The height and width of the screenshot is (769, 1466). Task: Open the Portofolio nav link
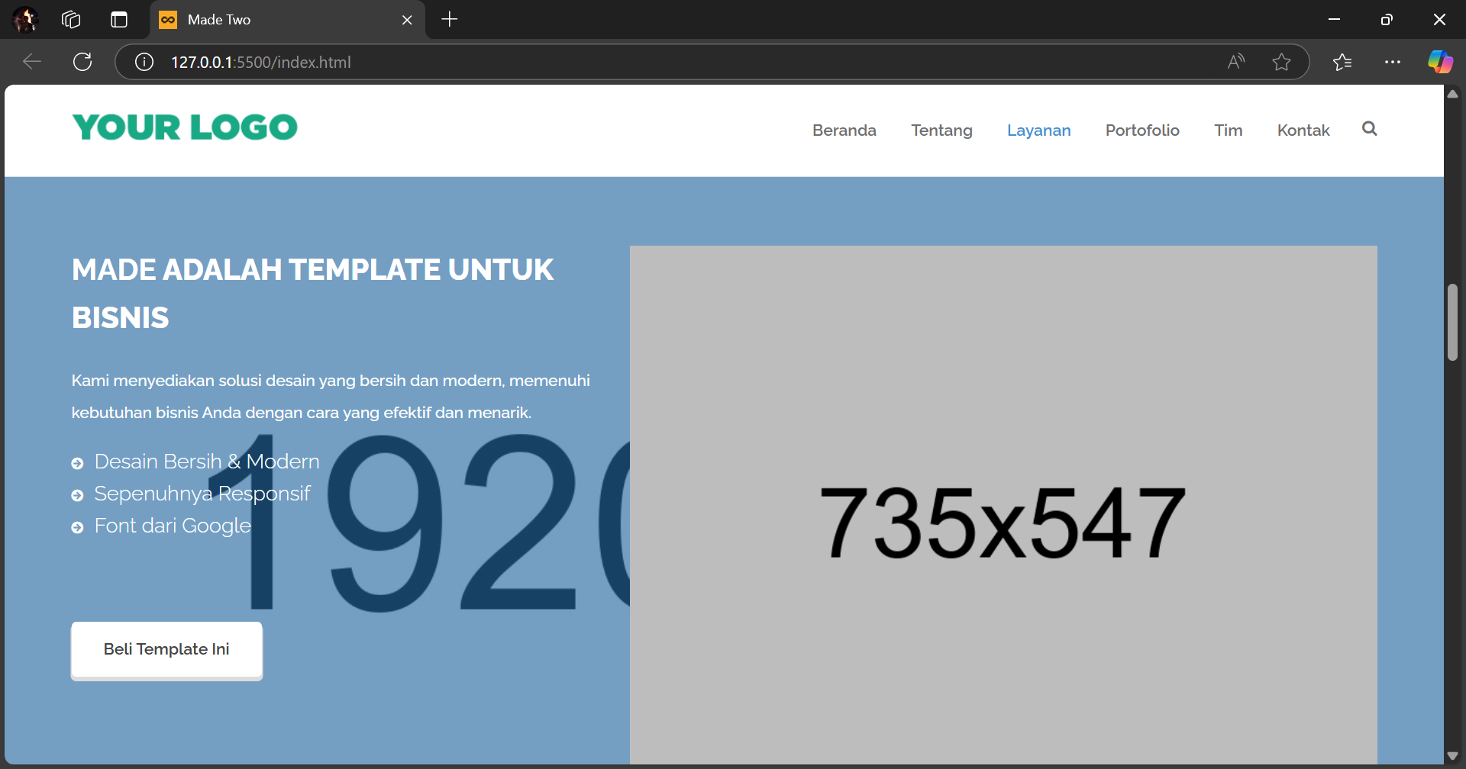(1142, 130)
